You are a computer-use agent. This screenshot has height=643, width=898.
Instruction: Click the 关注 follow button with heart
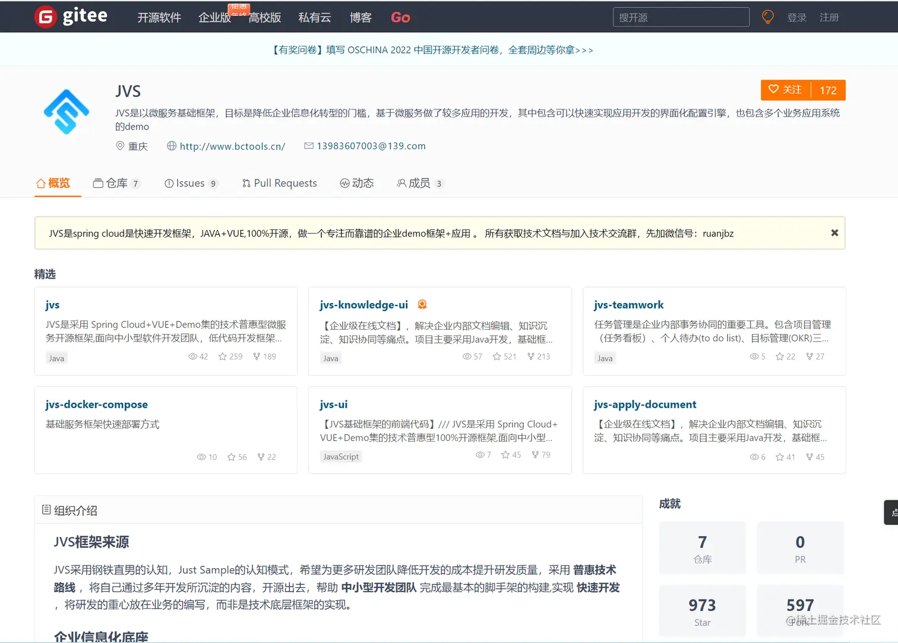pyautogui.click(x=786, y=90)
